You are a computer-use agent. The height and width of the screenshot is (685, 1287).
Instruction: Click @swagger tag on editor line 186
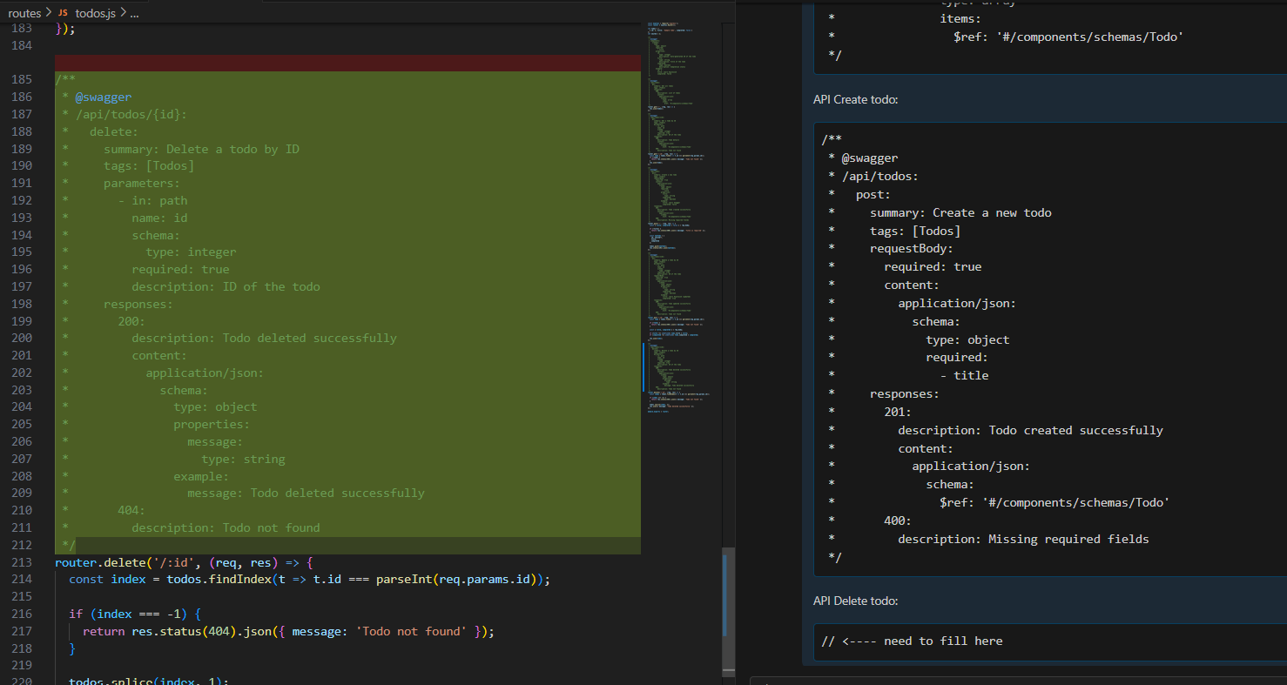(x=103, y=97)
